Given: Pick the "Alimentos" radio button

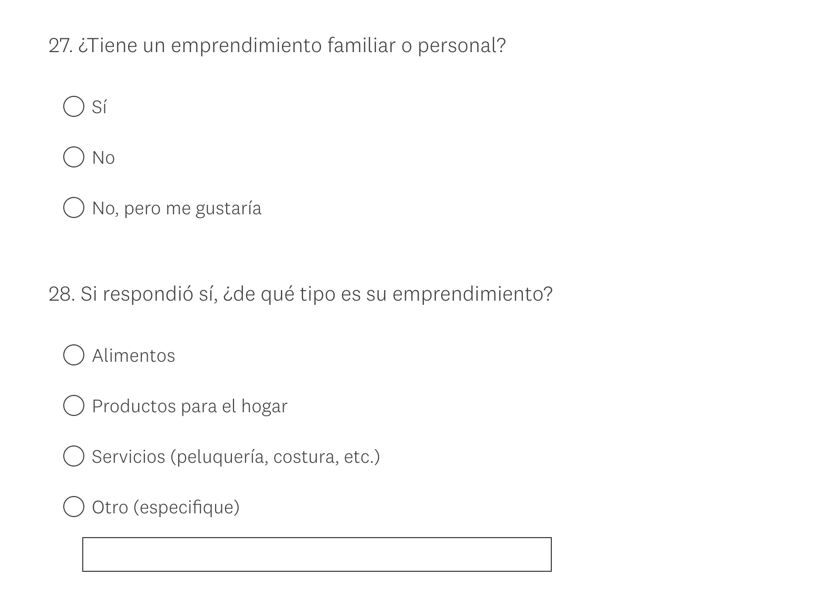Looking at the screenshot, I should click(x=74, y=355).
